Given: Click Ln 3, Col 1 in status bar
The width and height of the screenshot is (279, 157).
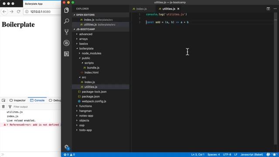Looking at the screenshot, I should [197, 154].
